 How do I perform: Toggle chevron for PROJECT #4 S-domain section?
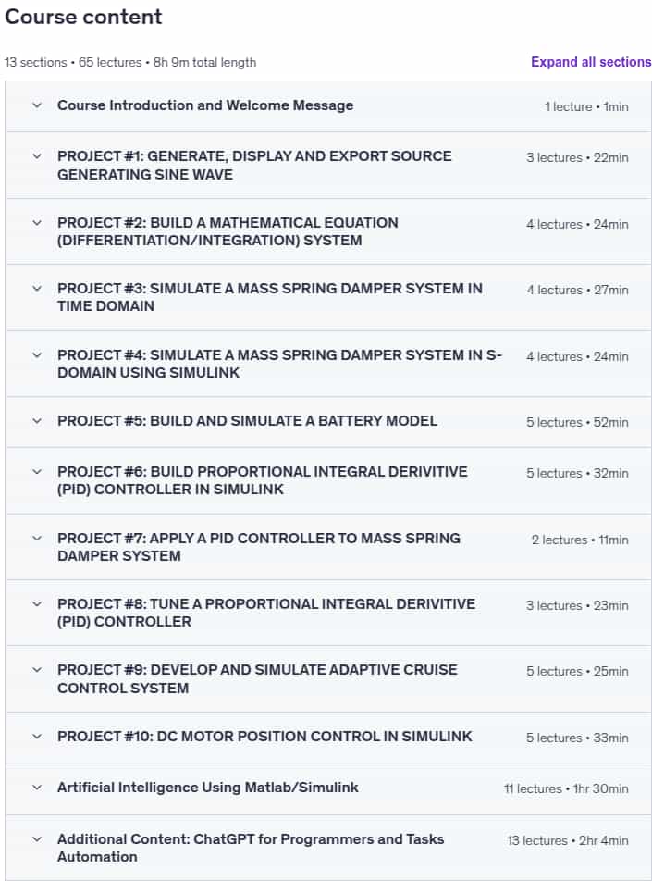tap(37, 355)
